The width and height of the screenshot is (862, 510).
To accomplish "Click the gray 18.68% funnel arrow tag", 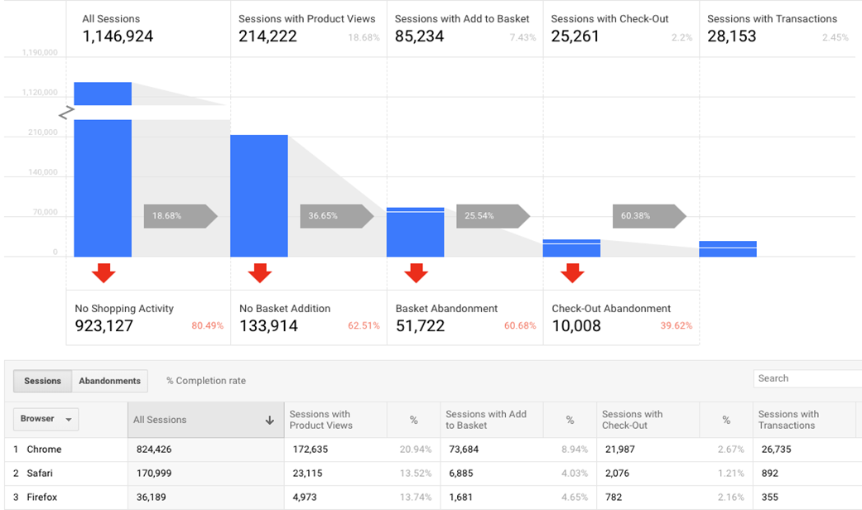I will [x=181, y=216].
